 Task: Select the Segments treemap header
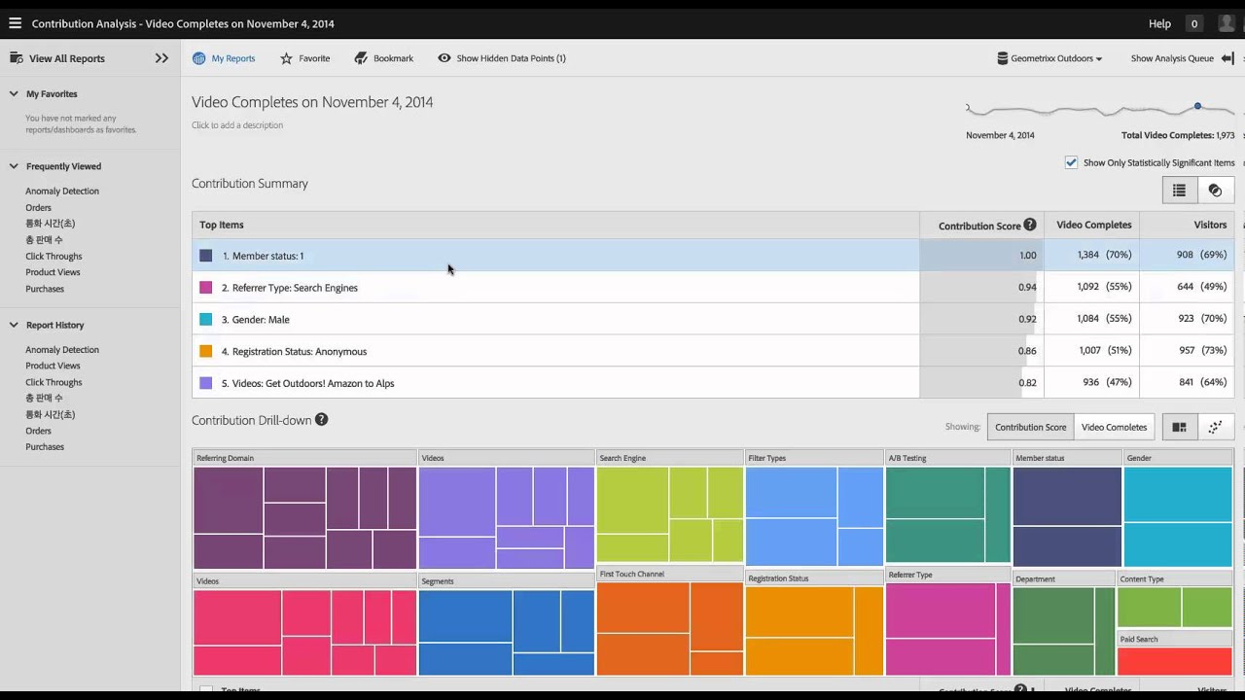(x=506, y=581)
